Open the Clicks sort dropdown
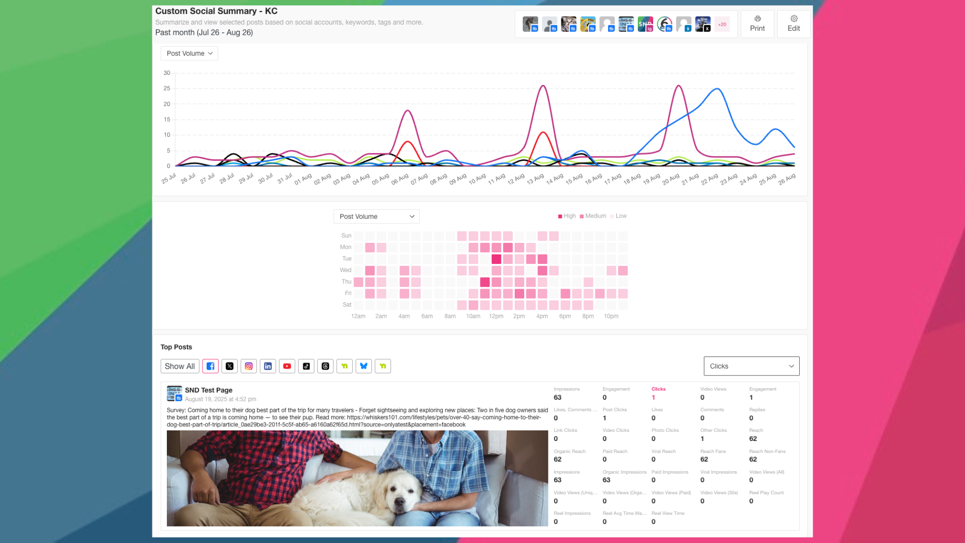This screenshot has width=965, height=543. pyautogui.click(x=751, y=366)
